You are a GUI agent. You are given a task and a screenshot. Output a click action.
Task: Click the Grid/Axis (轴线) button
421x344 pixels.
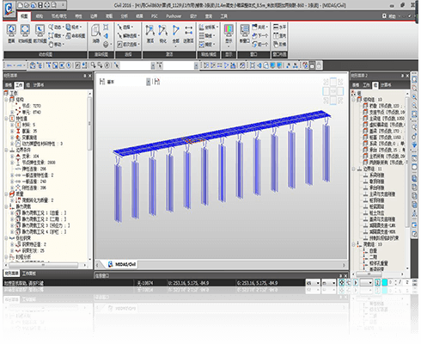tap(207, 36)
